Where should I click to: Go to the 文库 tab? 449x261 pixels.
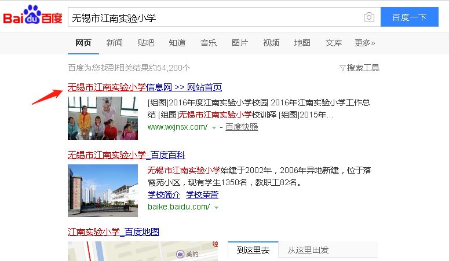334,43
